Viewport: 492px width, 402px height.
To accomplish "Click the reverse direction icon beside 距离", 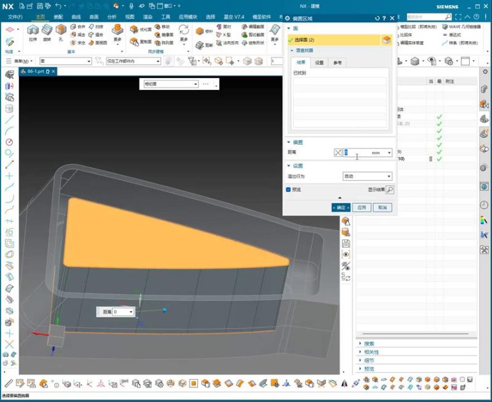I will [337, 152].
